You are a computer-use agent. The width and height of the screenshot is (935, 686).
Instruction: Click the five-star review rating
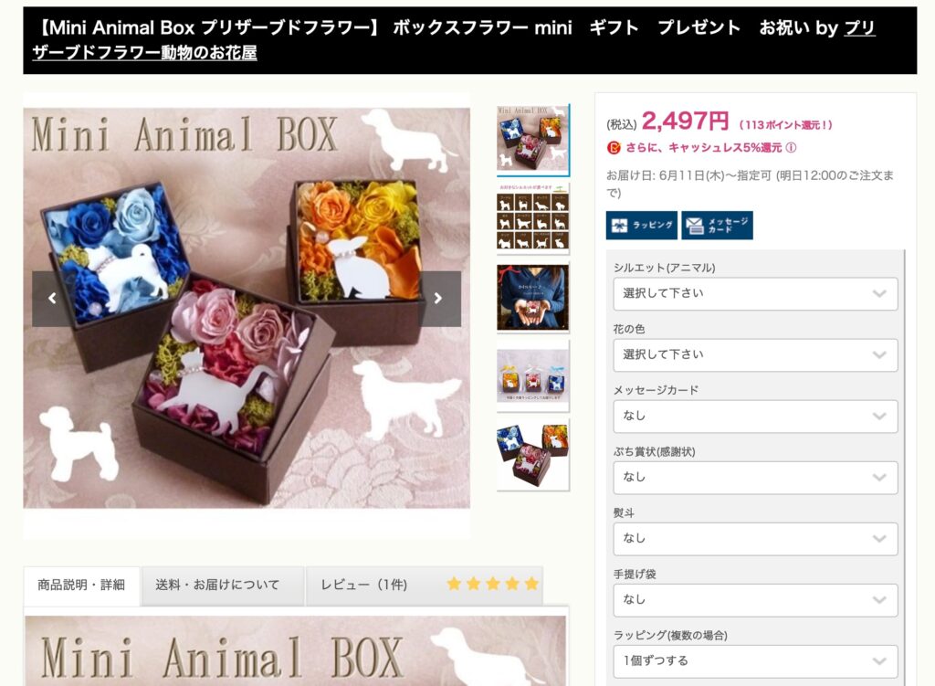tap(492, 584)
